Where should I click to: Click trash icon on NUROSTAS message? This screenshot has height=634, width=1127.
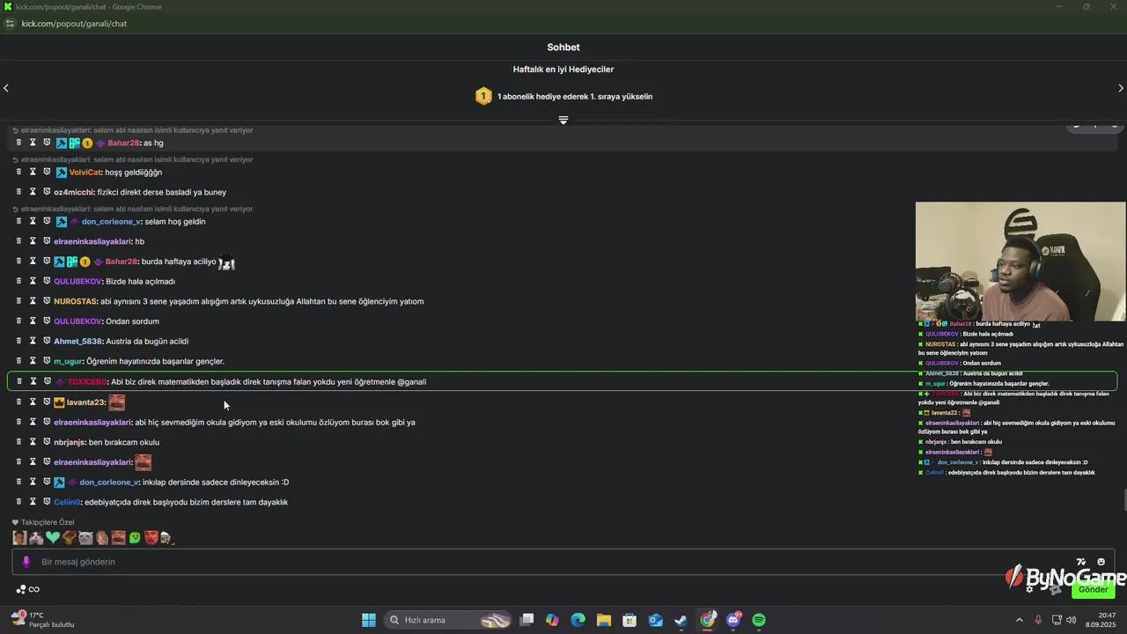(18, 301)
